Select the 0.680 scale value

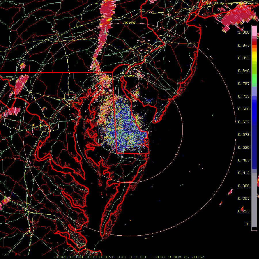click(244, 109)
